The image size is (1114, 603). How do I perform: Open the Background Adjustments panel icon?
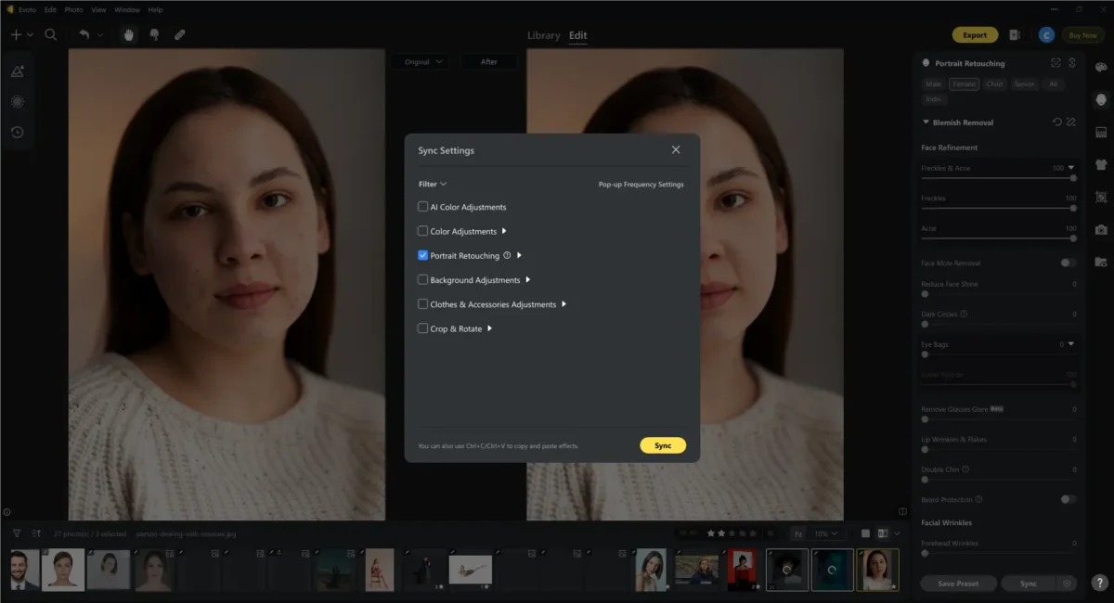coord(1101,133)
